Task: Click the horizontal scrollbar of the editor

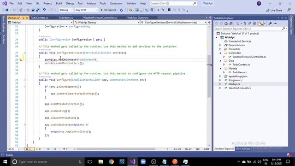Action: [116, 149]
